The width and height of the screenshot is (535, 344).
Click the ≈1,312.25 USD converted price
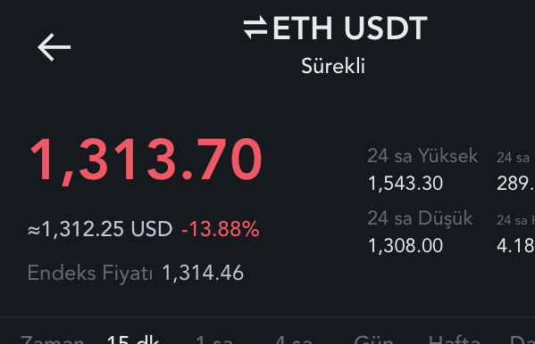tap(100, 228)
